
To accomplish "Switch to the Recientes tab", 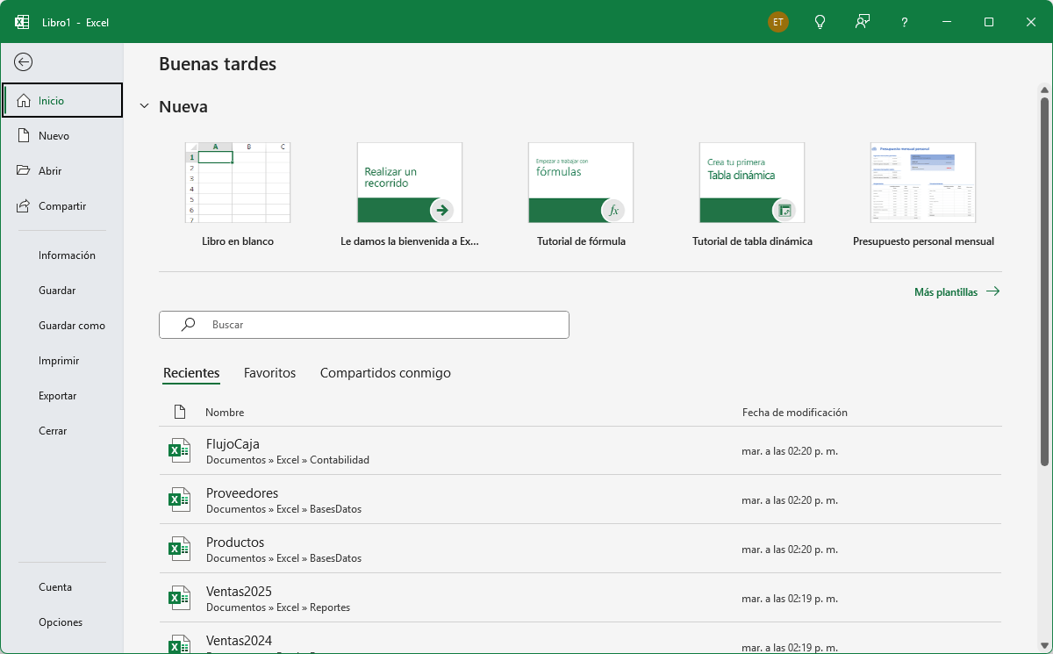I will 191,373.
